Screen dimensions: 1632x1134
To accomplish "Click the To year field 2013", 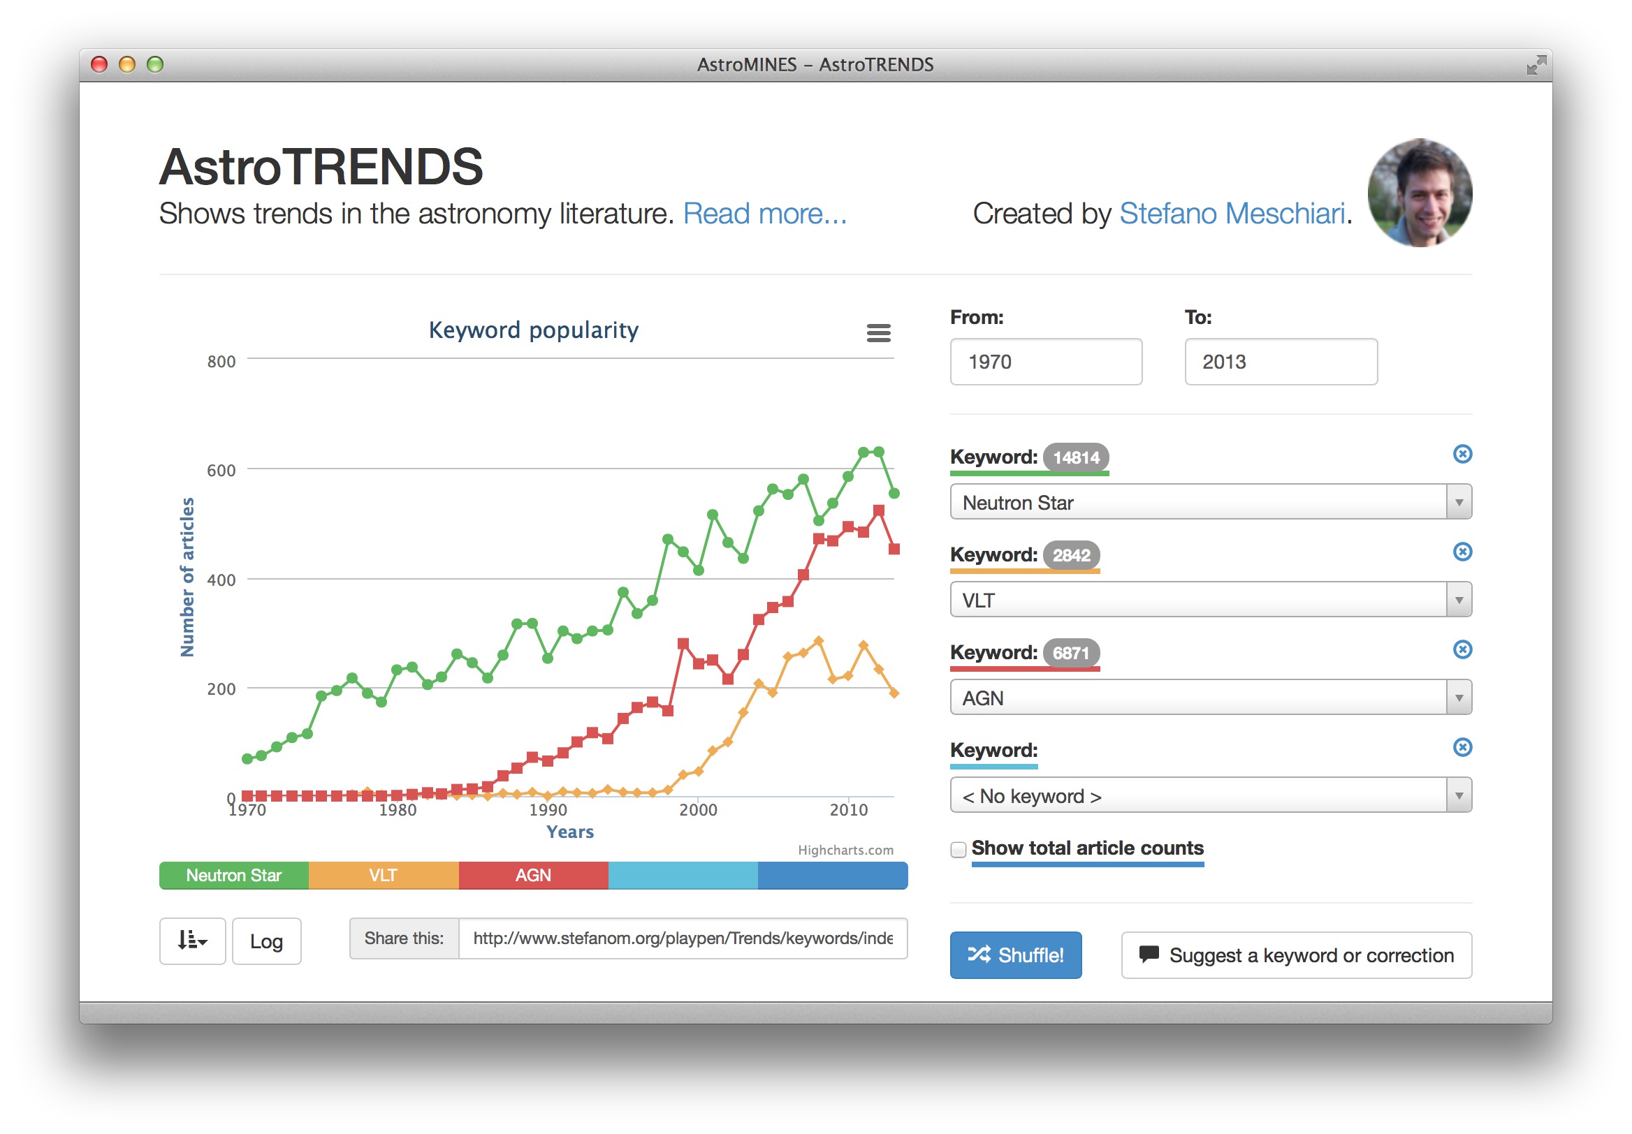I will point(1281,362).
